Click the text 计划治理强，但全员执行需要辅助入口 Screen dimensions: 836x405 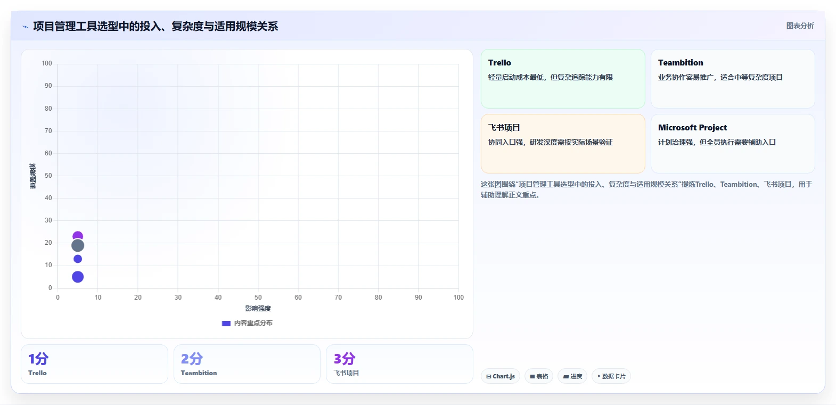click(x=717, y=142)
